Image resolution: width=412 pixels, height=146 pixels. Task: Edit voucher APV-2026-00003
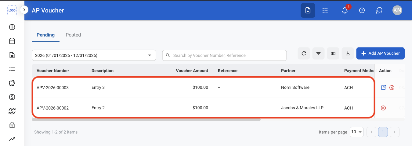pyautogui.click(x=384, y=88)
